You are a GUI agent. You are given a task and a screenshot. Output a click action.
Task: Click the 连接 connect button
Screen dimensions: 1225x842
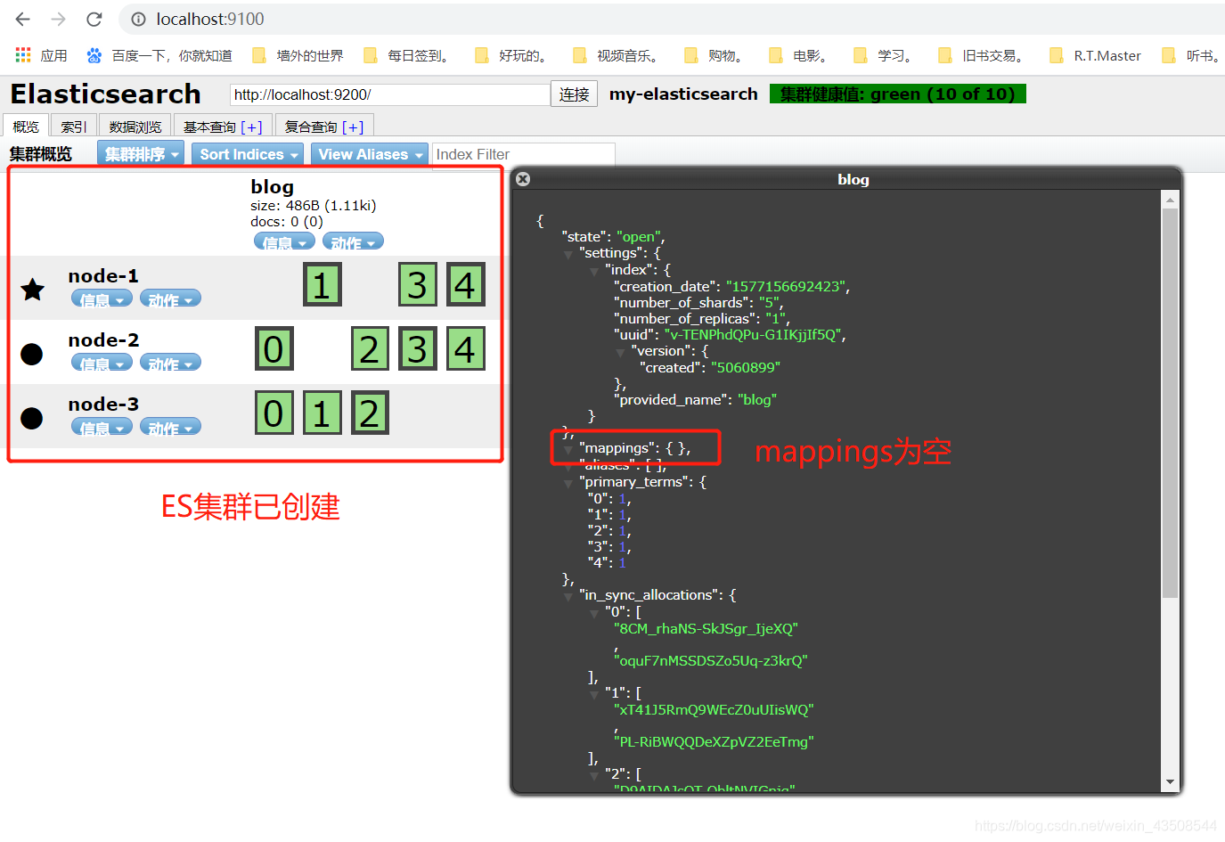point(575,94)
